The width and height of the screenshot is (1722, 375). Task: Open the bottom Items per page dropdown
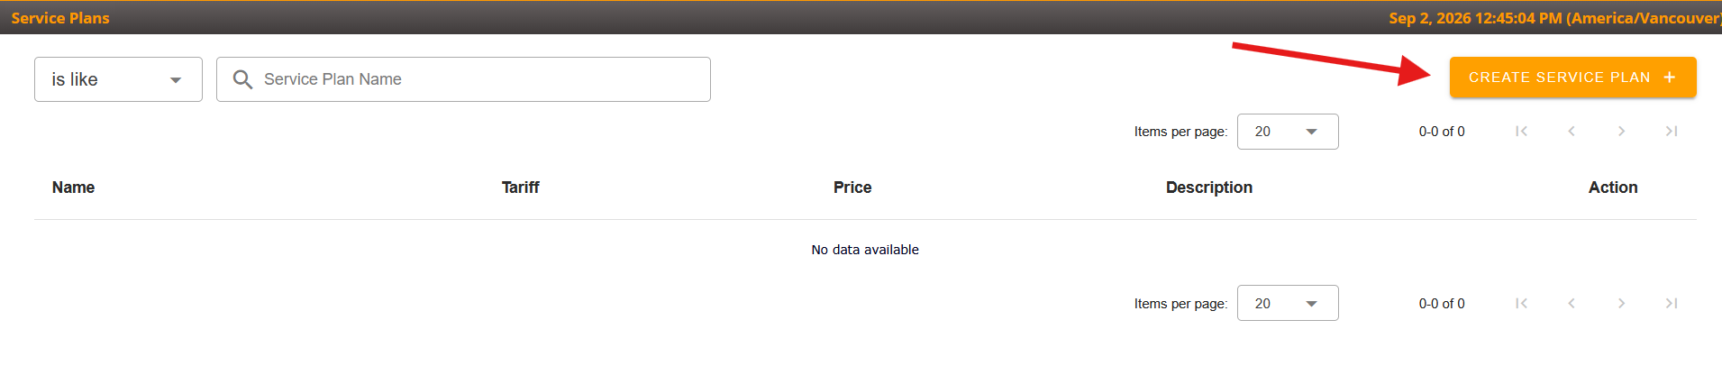click(x=1288, y=303)
